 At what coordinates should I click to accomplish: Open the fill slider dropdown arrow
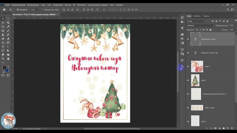click(235, 30)
